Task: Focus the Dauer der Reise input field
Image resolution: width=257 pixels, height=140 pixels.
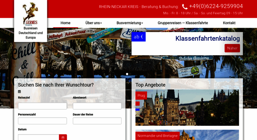Action: (97, 121)
